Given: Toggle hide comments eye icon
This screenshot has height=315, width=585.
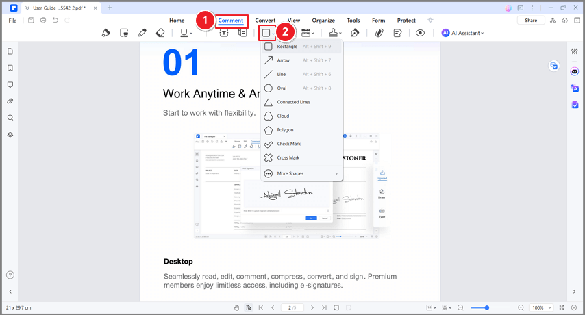Looking at the screenshot, I should [420, 33].
